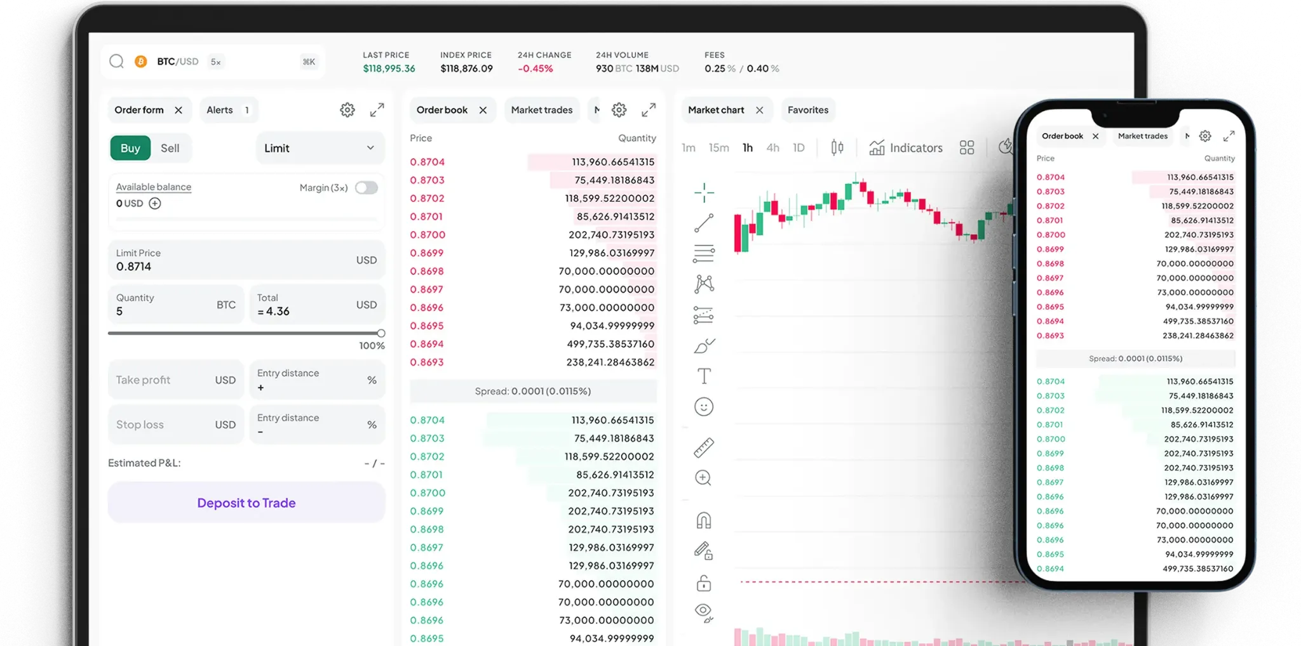Select the 4h chart timeframe

point(772,148)
